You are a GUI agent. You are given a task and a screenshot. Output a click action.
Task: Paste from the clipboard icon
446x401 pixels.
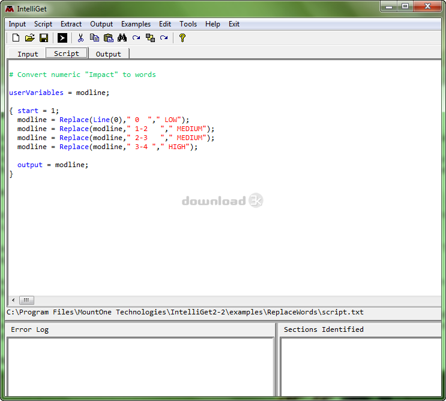(x=109, y=38)
